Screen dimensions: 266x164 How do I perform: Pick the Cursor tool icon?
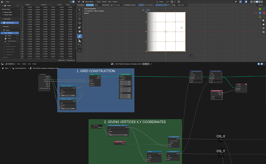pos(79,14)
